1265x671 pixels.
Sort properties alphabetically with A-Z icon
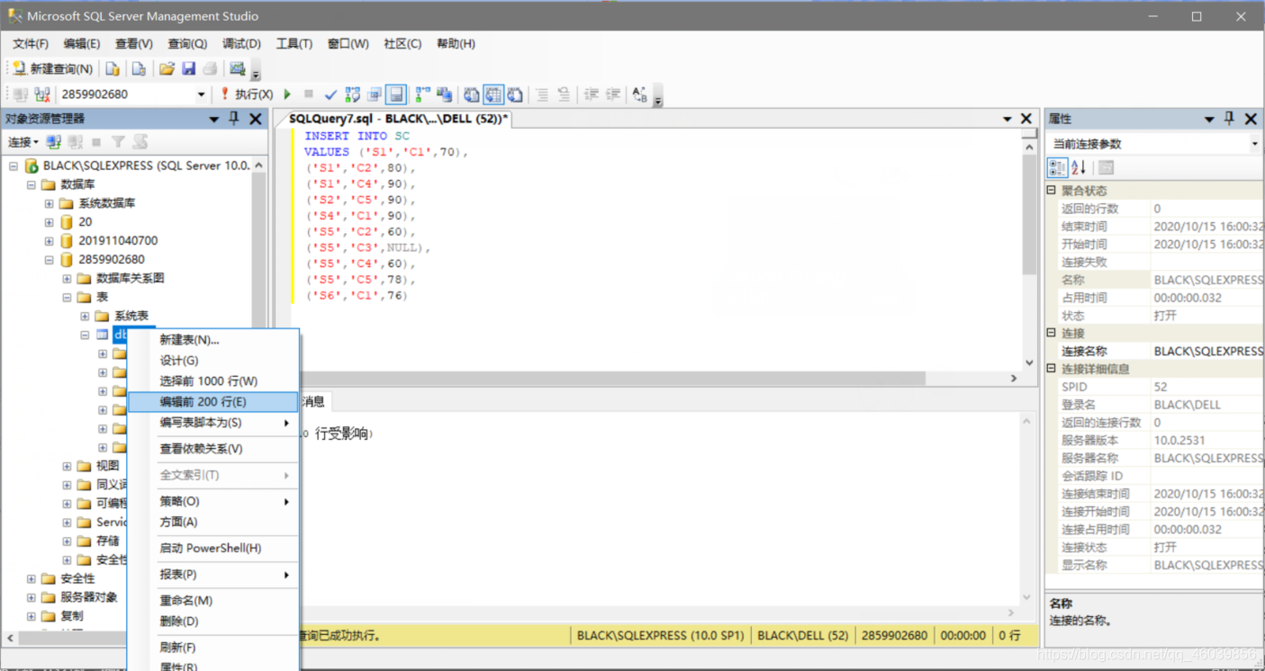pos(1079,168)
